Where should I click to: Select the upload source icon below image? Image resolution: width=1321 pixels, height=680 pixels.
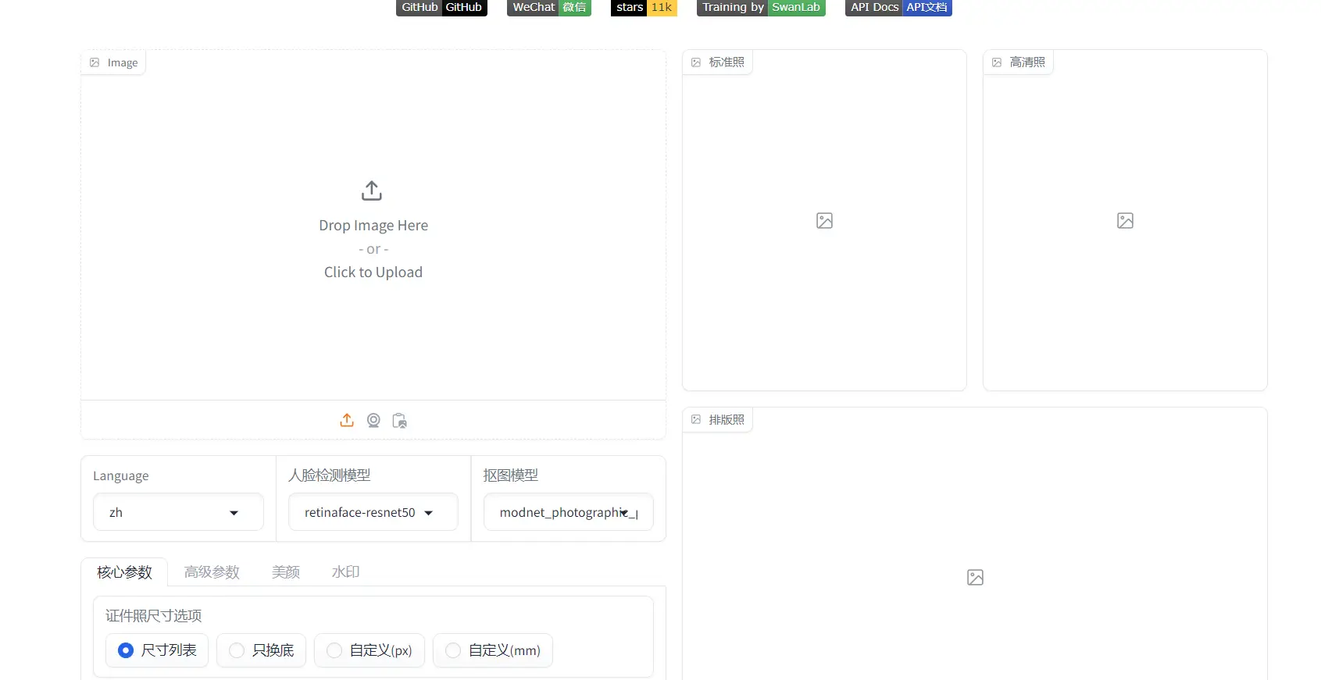(347, 420)
